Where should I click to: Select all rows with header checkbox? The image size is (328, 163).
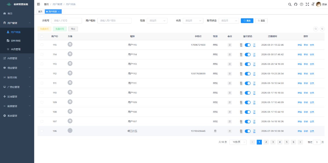click(x=42, y=36)
